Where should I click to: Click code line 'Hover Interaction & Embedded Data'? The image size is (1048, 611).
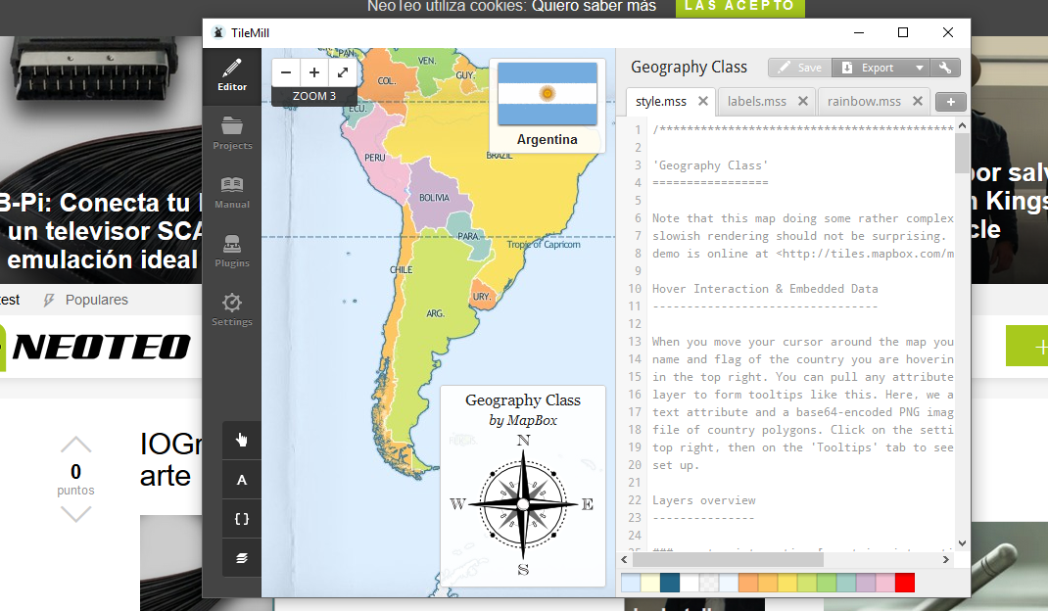(765, 289)
